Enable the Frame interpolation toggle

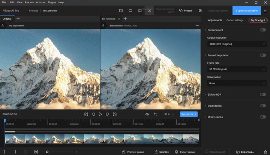pos(263,55)
